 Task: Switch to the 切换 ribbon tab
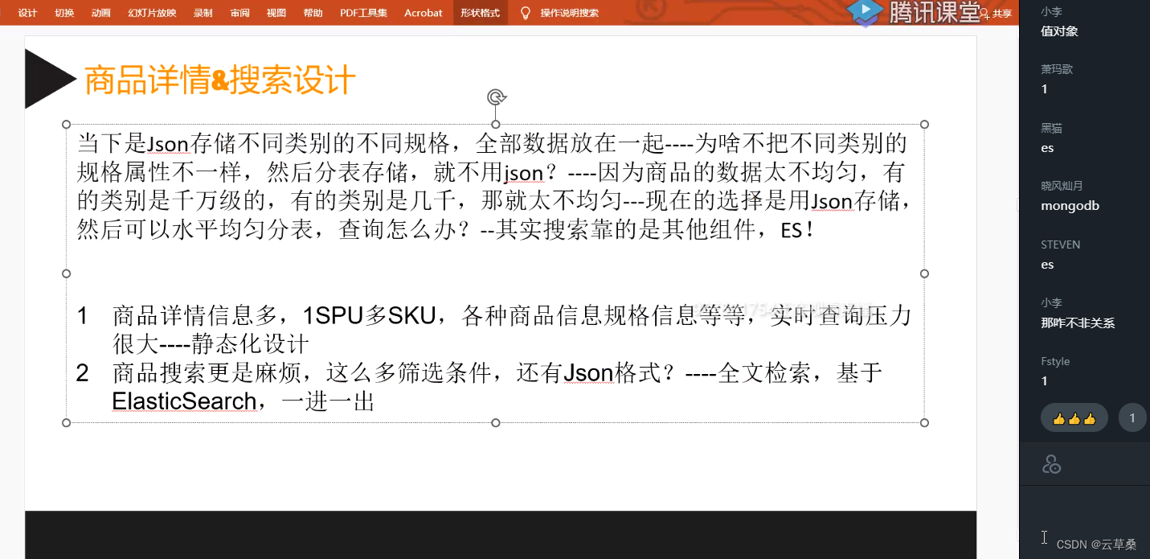(64, 13)
